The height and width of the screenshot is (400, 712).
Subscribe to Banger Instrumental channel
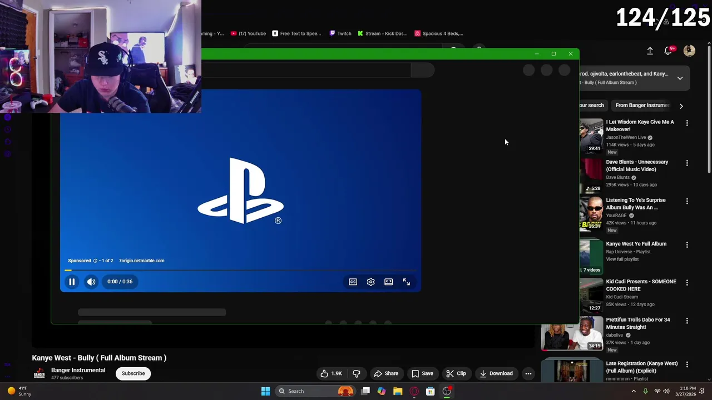[x=133, y=373]
